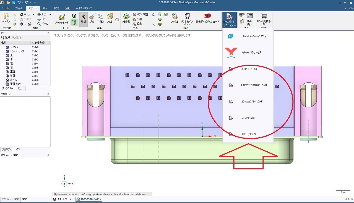The height and width of the screenshot is (203, 354).
Task: Open BOM quote shopping cart
Action: pyautogui.click(x=264, y=18)
